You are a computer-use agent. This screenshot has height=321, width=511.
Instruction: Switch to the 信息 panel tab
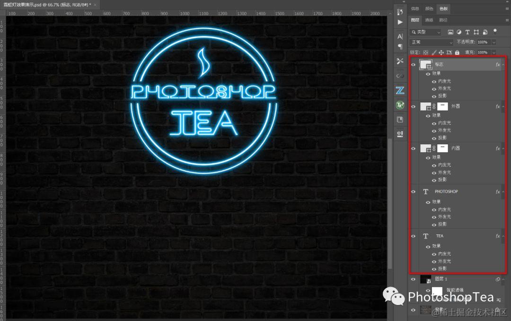click(415, 9)
